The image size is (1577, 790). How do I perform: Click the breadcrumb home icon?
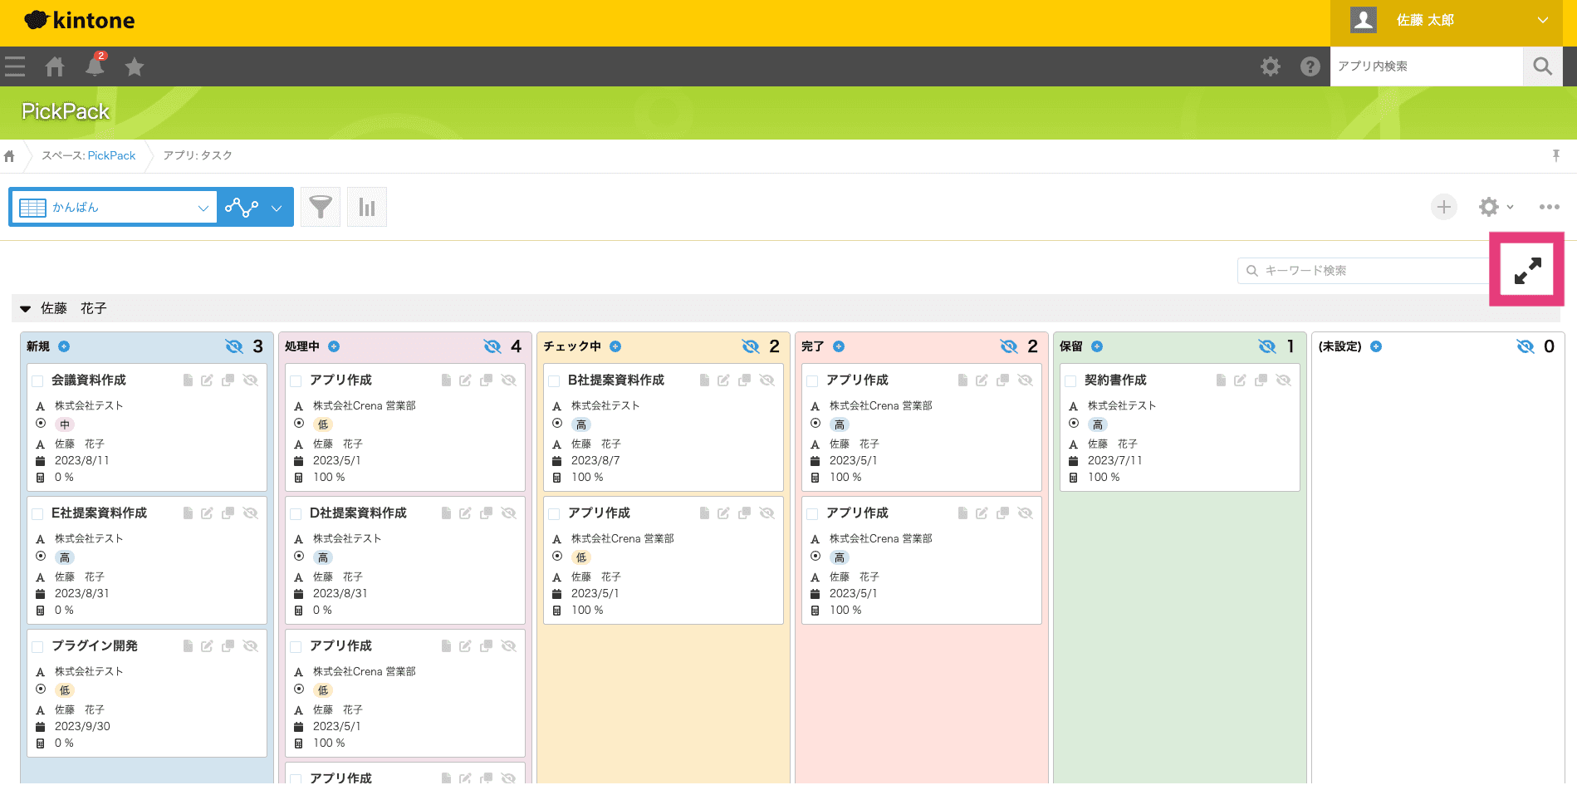click(9, 155)
